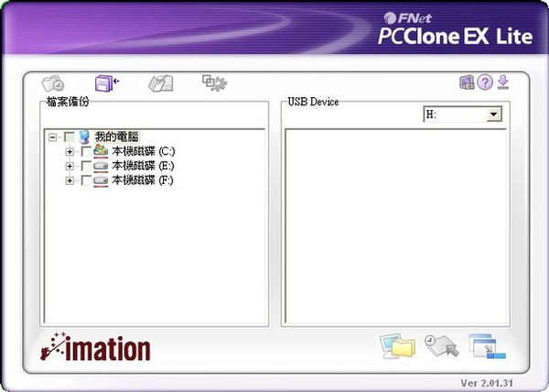This screenshot has width=549, height=392.
Task: Select the 本機磁碟 (E:) label
Action: [x=143, y=166]
